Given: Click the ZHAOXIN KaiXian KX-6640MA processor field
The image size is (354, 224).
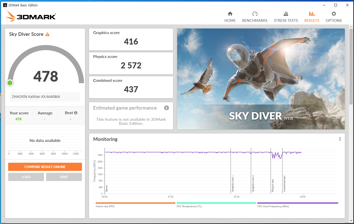Looking at the screenshot, I should pos(45,97).
